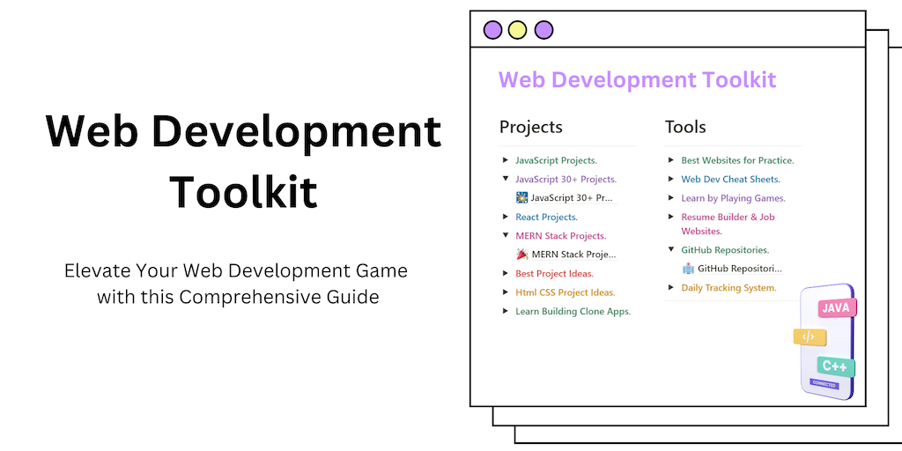
Task: Expand the Daily Tracking System toggle
Action: coord(670,287)
